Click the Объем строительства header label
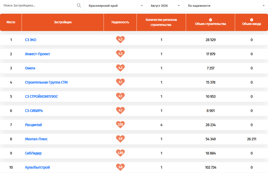The image size is (268, 173). tap(210, 24)
